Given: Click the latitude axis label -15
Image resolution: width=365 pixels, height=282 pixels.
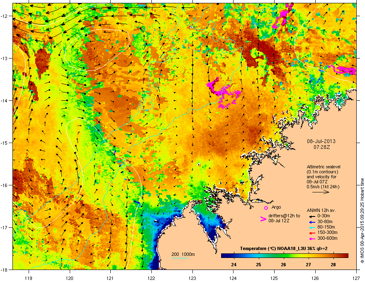Looking at the screenshot, I should (x=5, y=143).
